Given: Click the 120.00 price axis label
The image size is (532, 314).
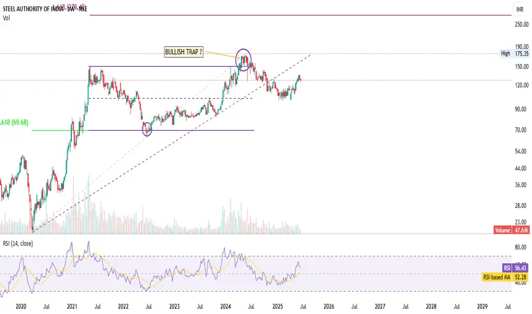Looking at the screenshot, I should 522,85.
